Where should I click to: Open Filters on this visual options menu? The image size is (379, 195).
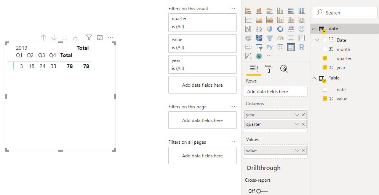tap(233, 8)
